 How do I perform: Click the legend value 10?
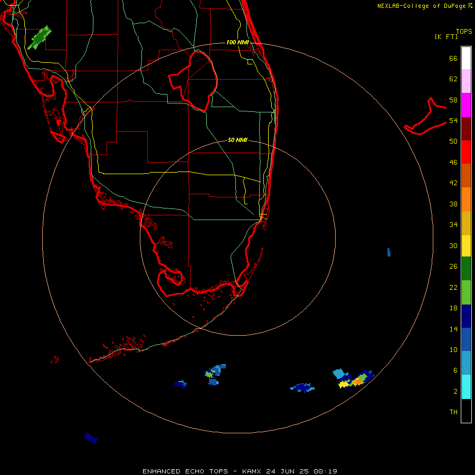pos(453,349)
